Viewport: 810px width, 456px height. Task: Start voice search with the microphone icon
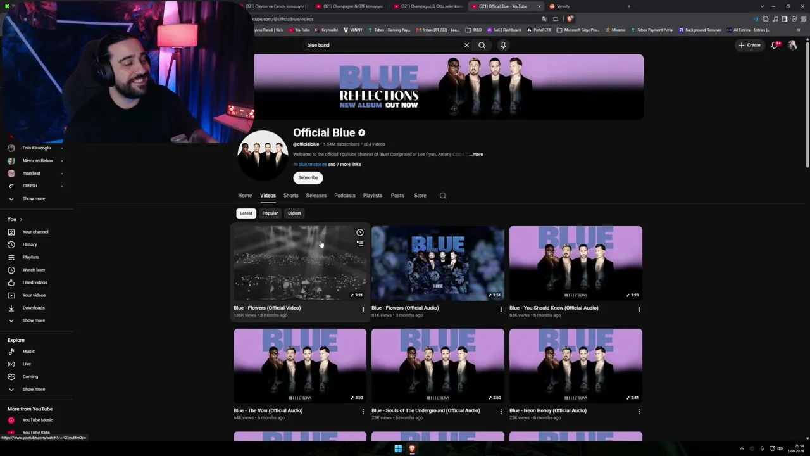click(503, 45)
